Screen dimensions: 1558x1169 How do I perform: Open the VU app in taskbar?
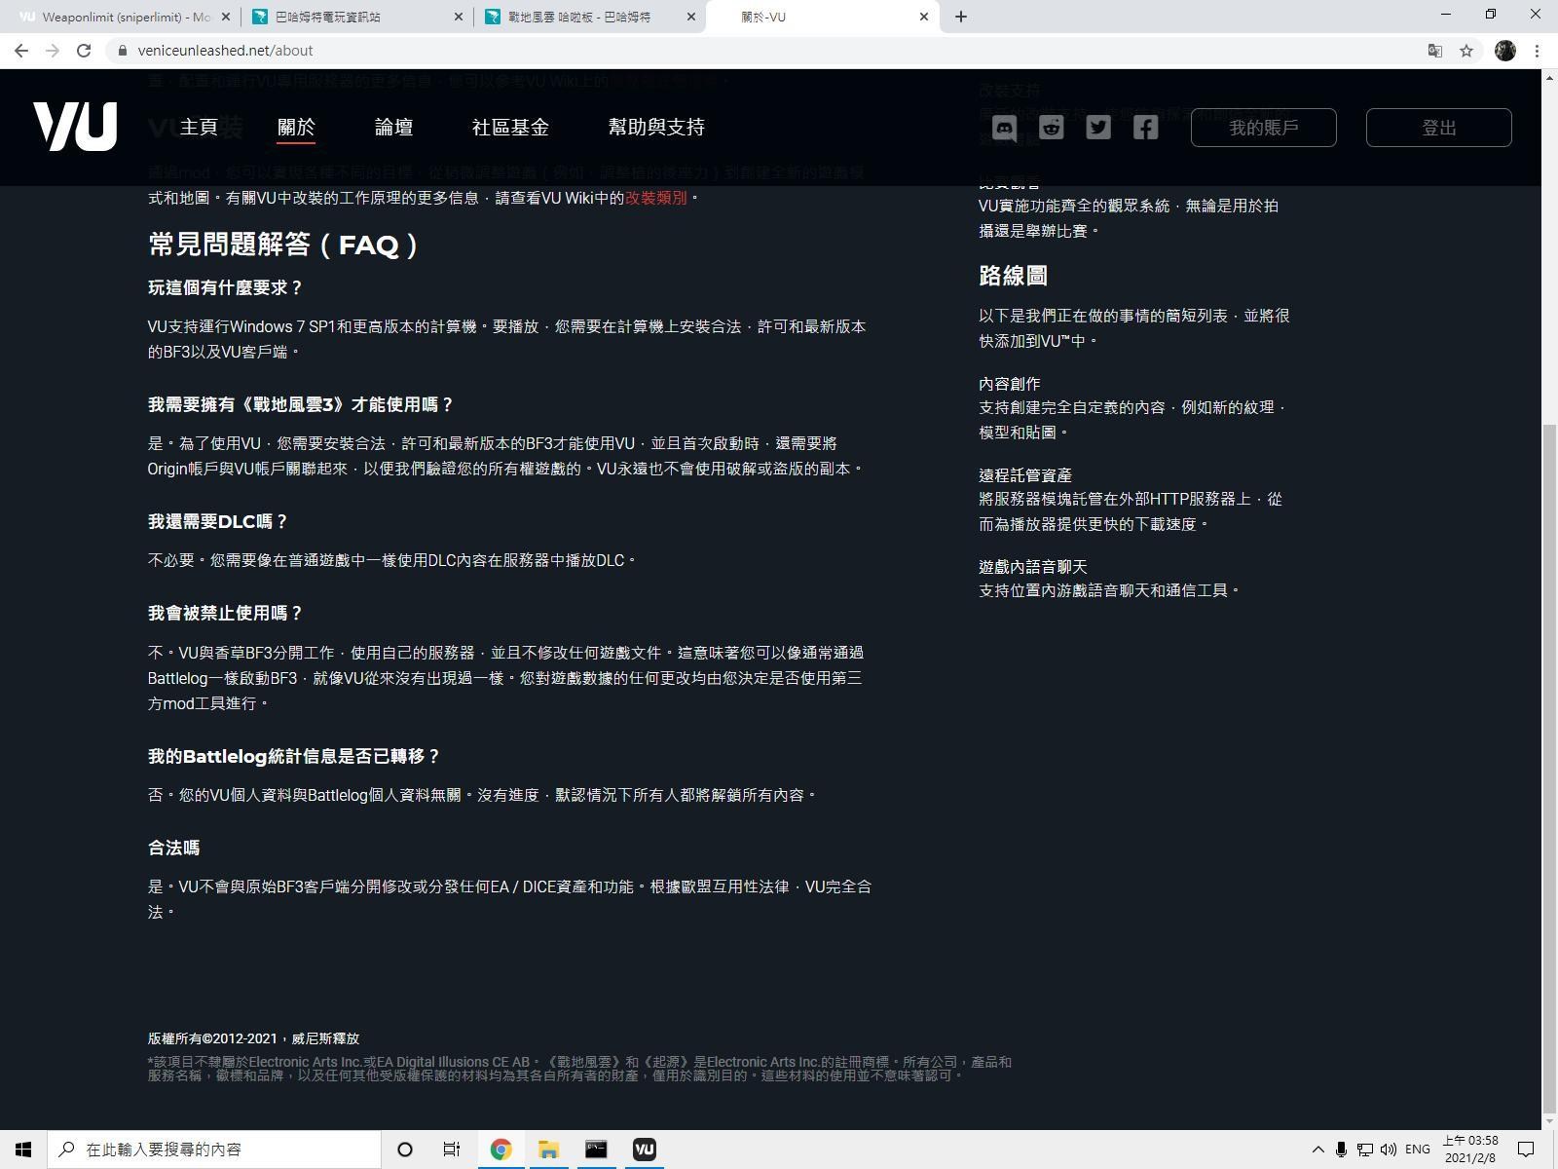click(644, 1150)
